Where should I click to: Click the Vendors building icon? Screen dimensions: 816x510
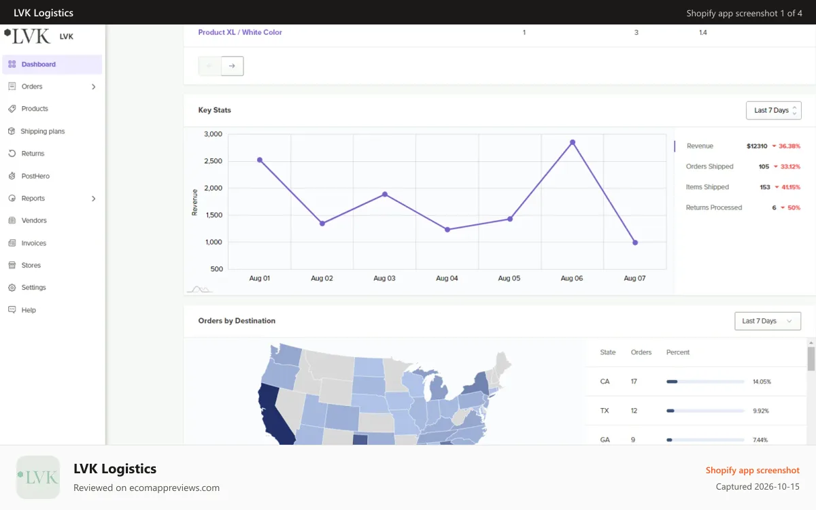coord(12,220)
